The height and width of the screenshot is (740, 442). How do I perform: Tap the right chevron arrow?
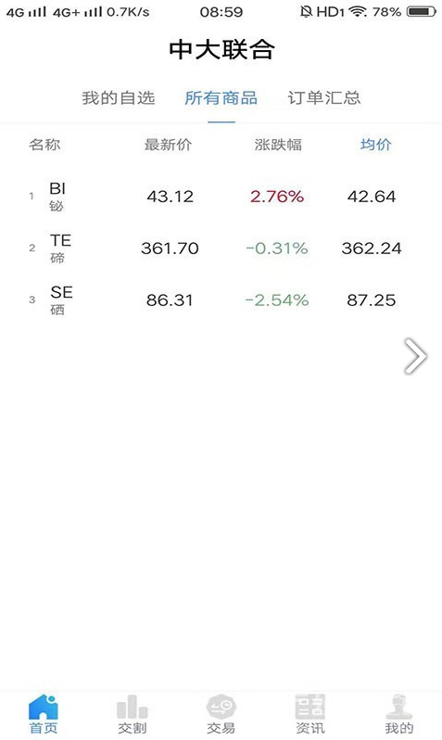pyautogui.click(x=415, y=356)
